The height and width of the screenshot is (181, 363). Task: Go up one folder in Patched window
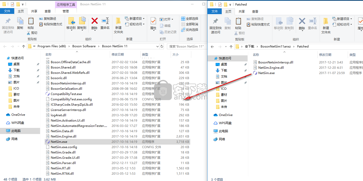[231, 47]
